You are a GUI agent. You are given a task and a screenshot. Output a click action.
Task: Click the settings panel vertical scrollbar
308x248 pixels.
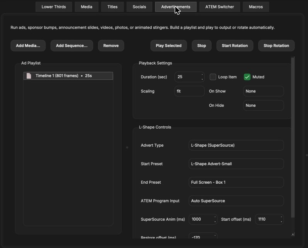point(293,137)
